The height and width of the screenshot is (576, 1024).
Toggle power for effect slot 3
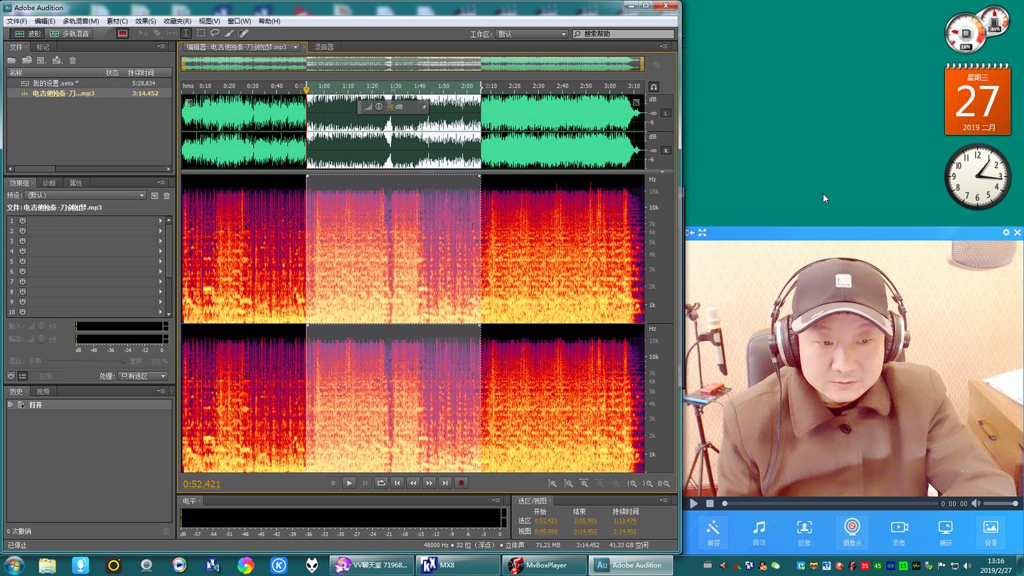(x=23, y=241)
